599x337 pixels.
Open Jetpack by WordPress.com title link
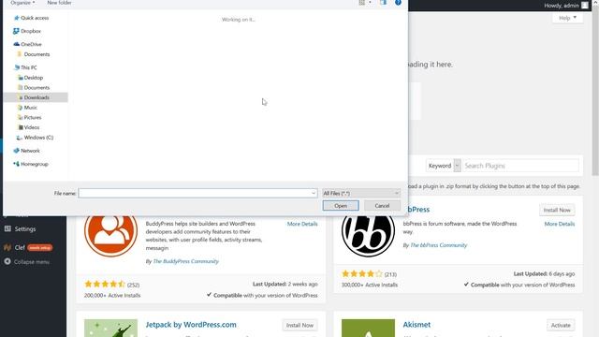(x=191, y=325)
